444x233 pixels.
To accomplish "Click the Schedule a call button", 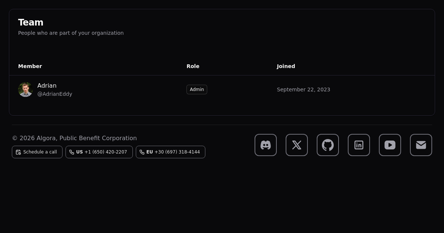I will tap(37, 152).
